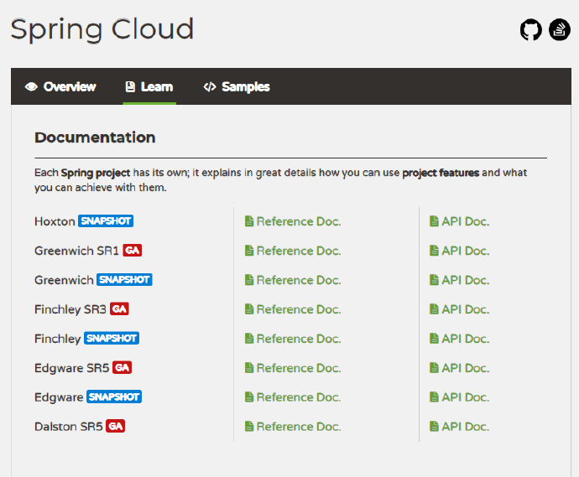The height and width of the screenshot is (477, 579).
Task: Open API Doc. for Dalston SR5
Action: tap(459, 427)
